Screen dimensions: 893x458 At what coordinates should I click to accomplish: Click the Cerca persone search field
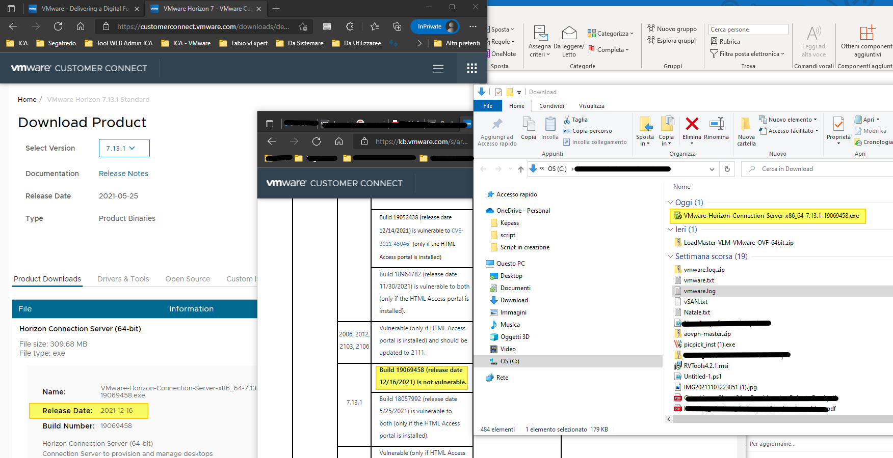point(748,30)
